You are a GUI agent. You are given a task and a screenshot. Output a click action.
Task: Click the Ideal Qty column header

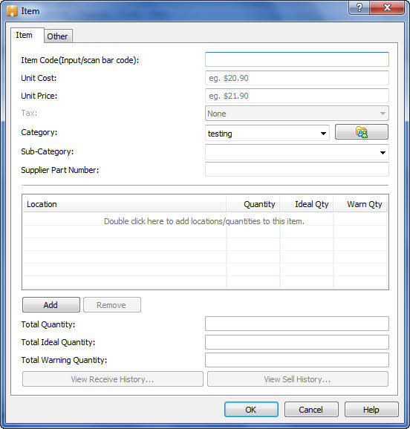pos(307,204)
